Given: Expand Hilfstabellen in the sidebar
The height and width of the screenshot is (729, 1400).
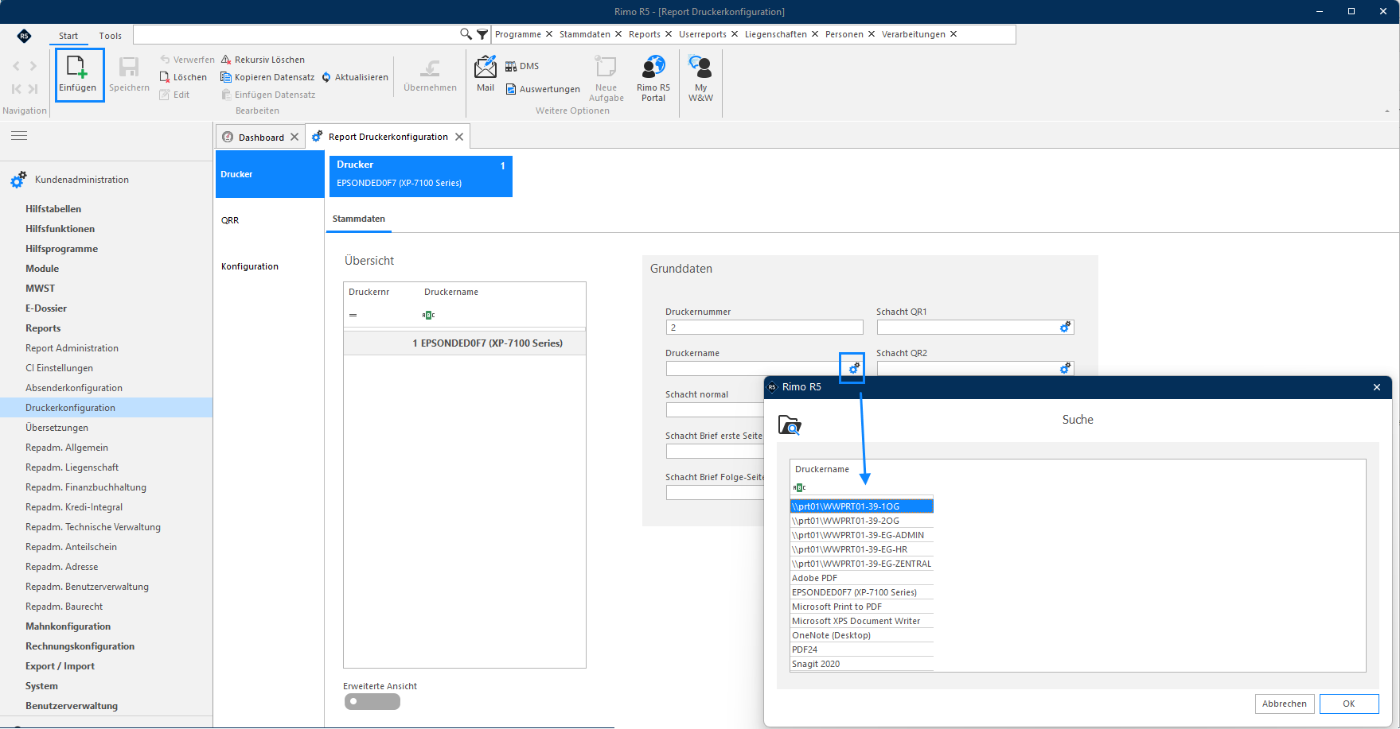Looking at the screenshot, I should (53, 209).
